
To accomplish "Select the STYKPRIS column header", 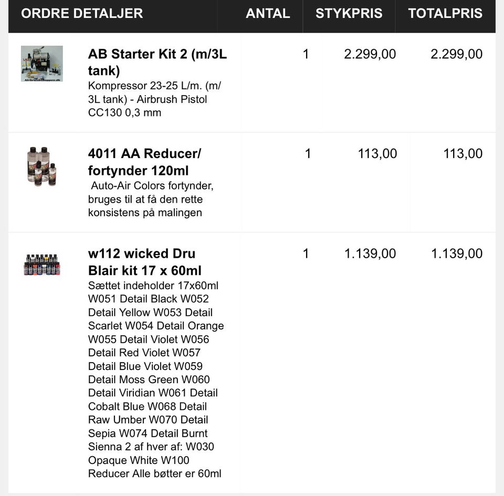I will (x=349, y=14).
